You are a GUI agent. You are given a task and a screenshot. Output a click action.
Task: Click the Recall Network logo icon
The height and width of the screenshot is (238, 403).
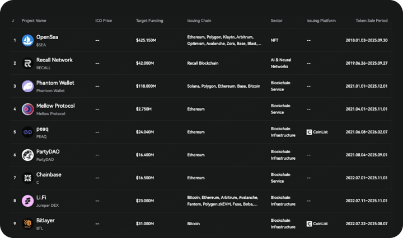[27, 63]
